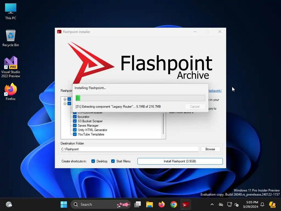Viewport: 281px width, 211px height.
Task: Open File Explorer from the taskbar
Action: pos(150,204)
